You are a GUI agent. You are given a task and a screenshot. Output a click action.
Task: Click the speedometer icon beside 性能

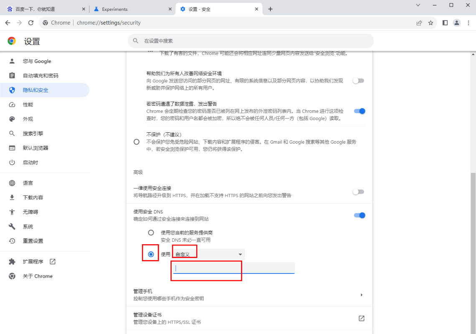(x=12, y=104)
